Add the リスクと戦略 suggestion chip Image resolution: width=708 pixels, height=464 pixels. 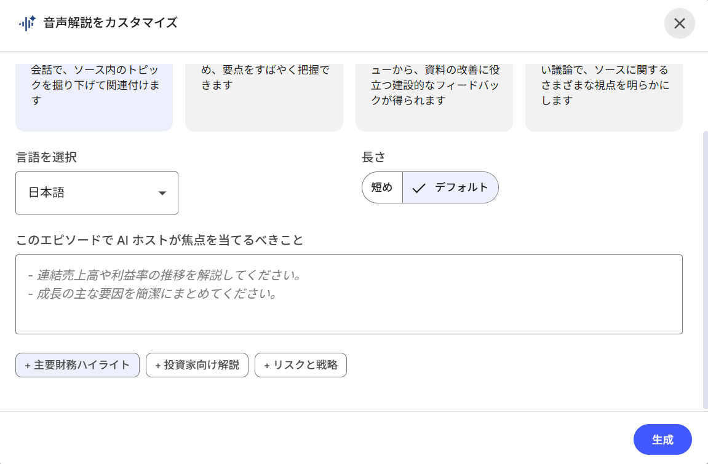[301, 365]
